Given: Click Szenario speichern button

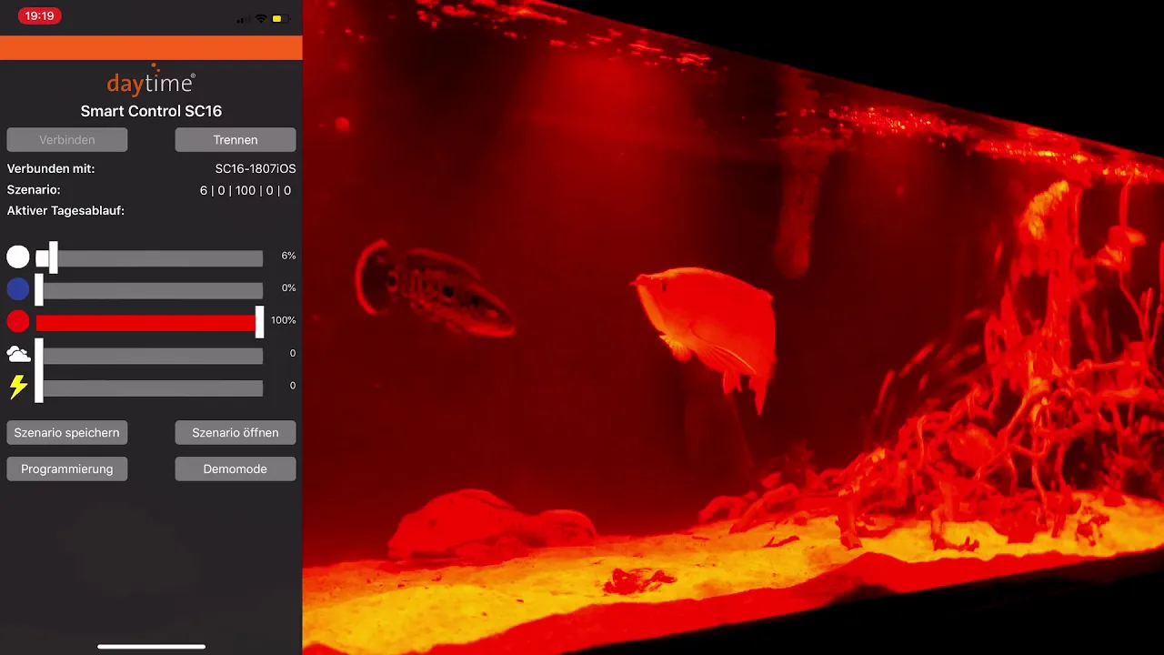Looking at the screenshot, I should (x=67, y=432).
